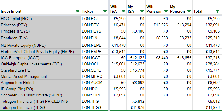The image size is (222, 111).
Task: Select the £25,310 Total cell
Action: 207,38
